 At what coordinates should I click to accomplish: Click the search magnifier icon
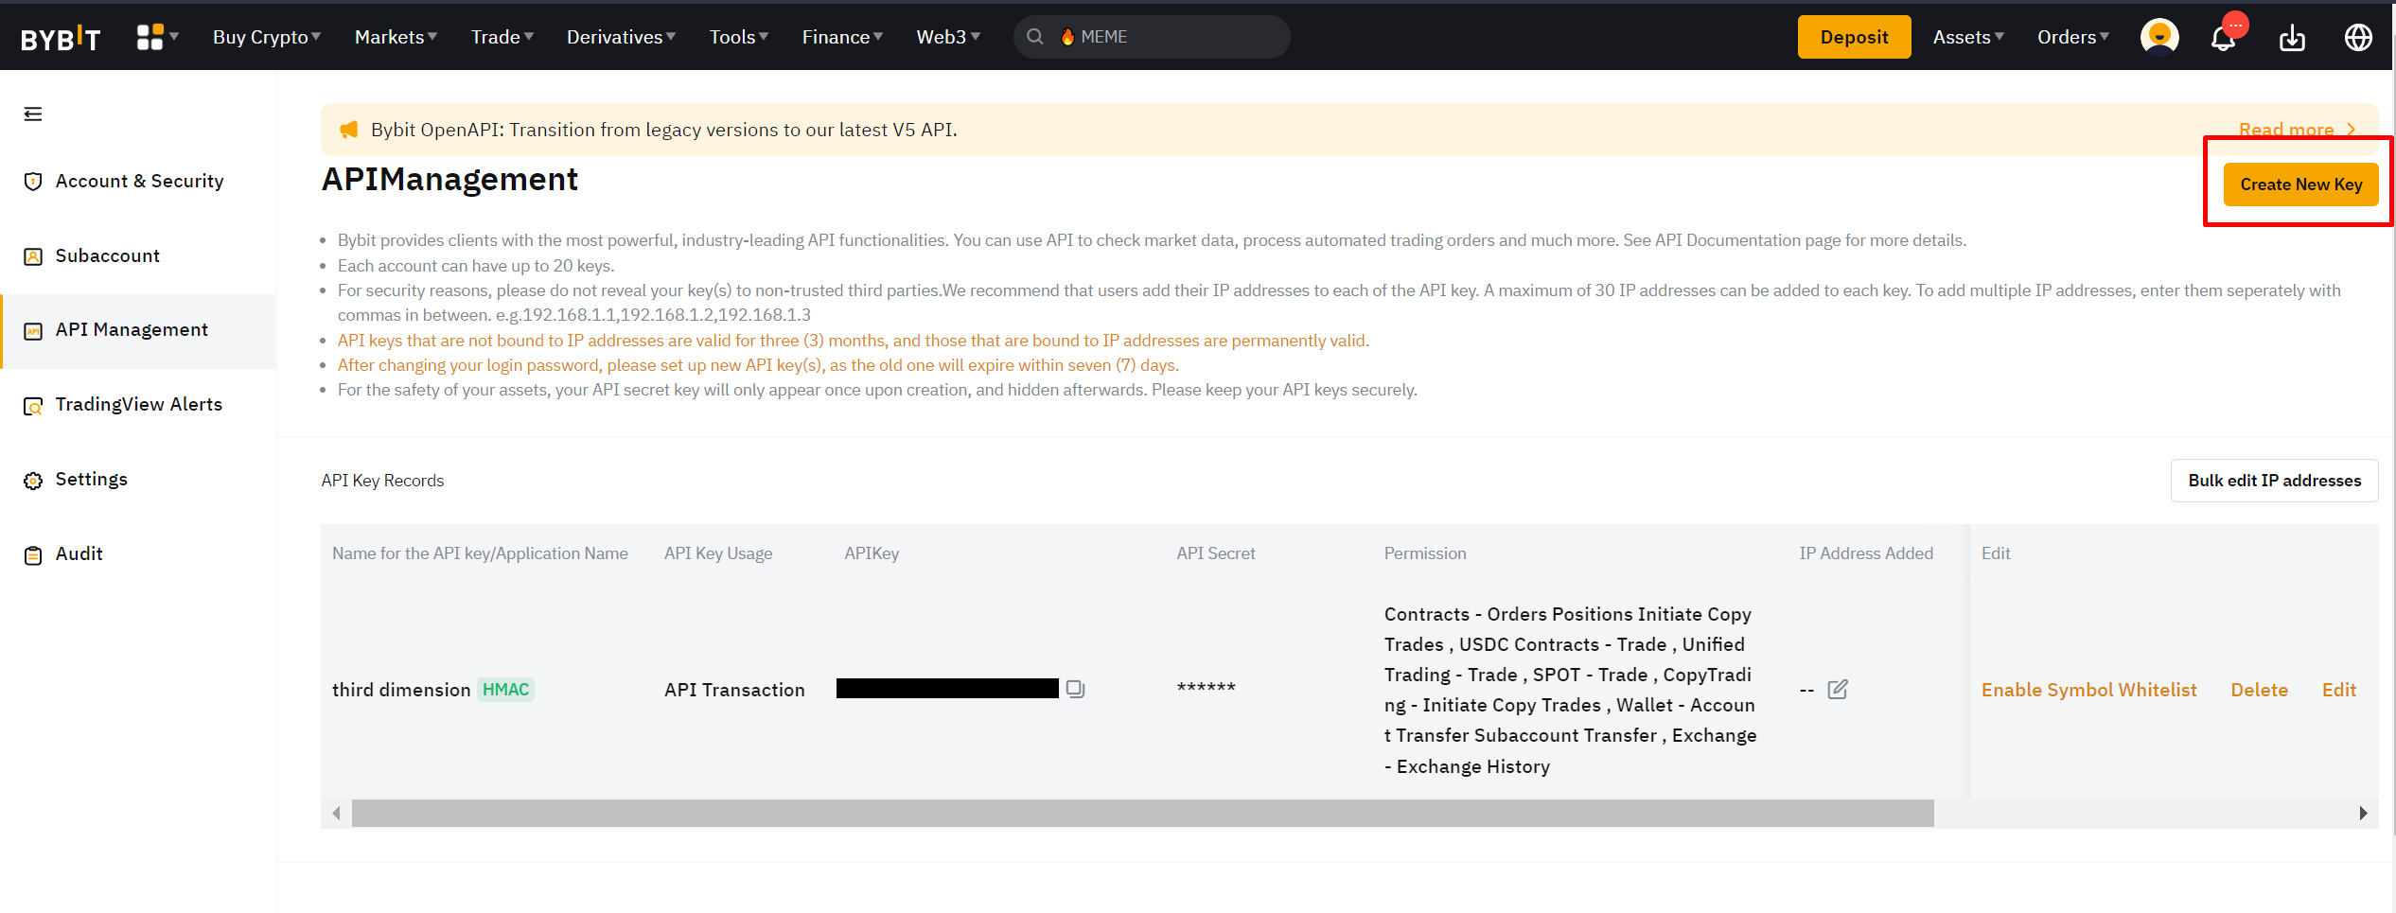pos(1035,37)
